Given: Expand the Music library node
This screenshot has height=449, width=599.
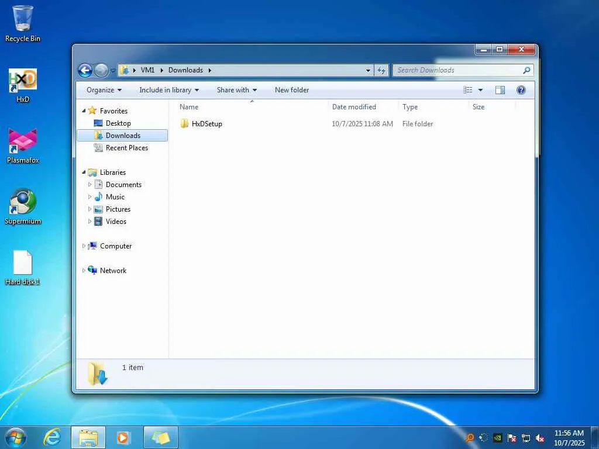Looking at the screenshot, I should (x=89, y=196).
